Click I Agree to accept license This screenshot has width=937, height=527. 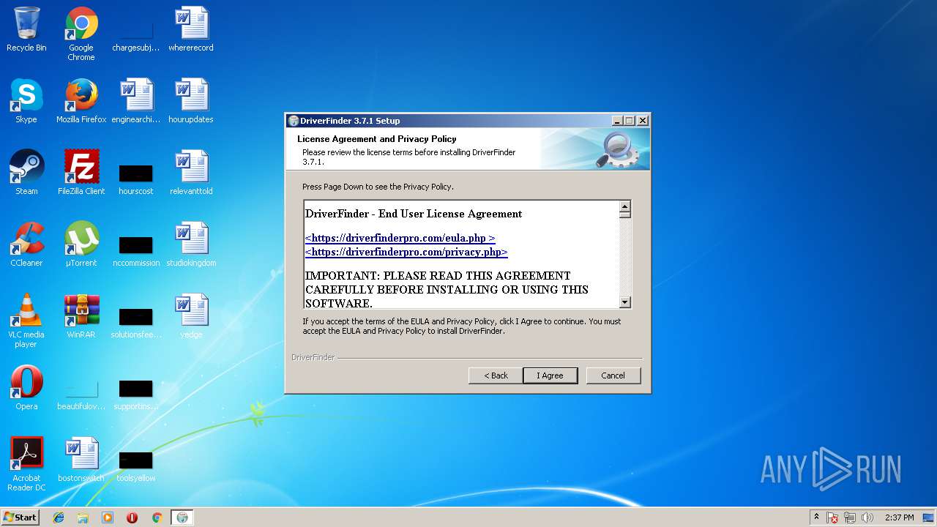click(x=550, y=375)
